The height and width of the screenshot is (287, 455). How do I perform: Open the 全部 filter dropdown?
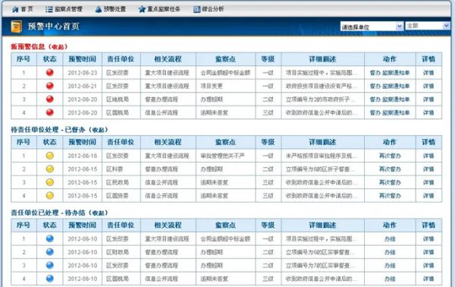tap(428, 26)
